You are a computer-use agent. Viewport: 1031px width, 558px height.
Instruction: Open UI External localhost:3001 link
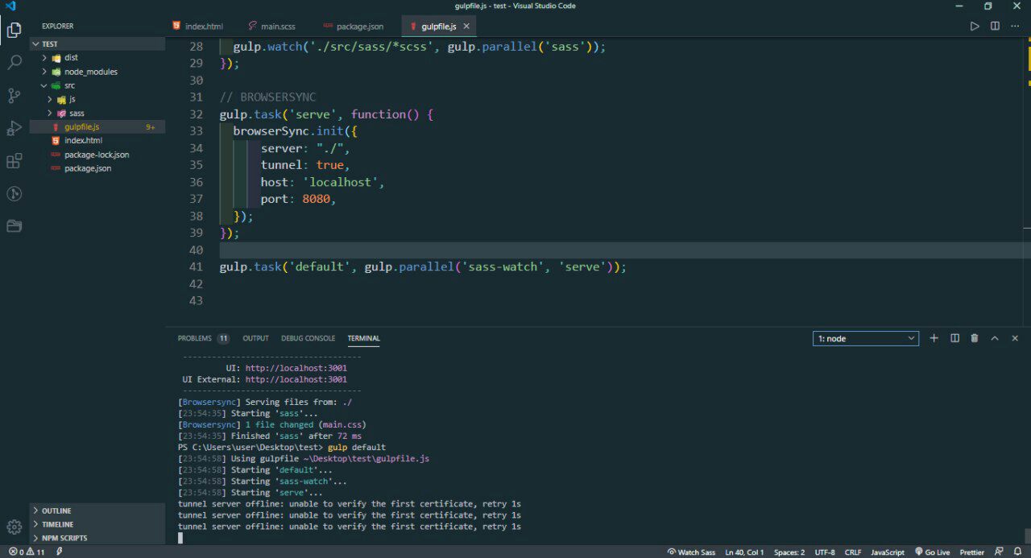click(x=296, y=379)
